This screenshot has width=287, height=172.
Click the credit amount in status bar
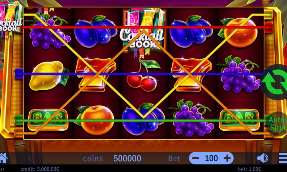[x=40, y=169]
